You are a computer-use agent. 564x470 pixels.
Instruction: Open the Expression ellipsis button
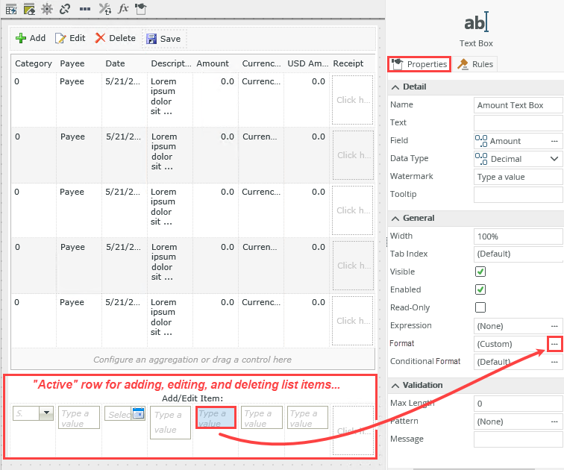[x=554, y=326]
